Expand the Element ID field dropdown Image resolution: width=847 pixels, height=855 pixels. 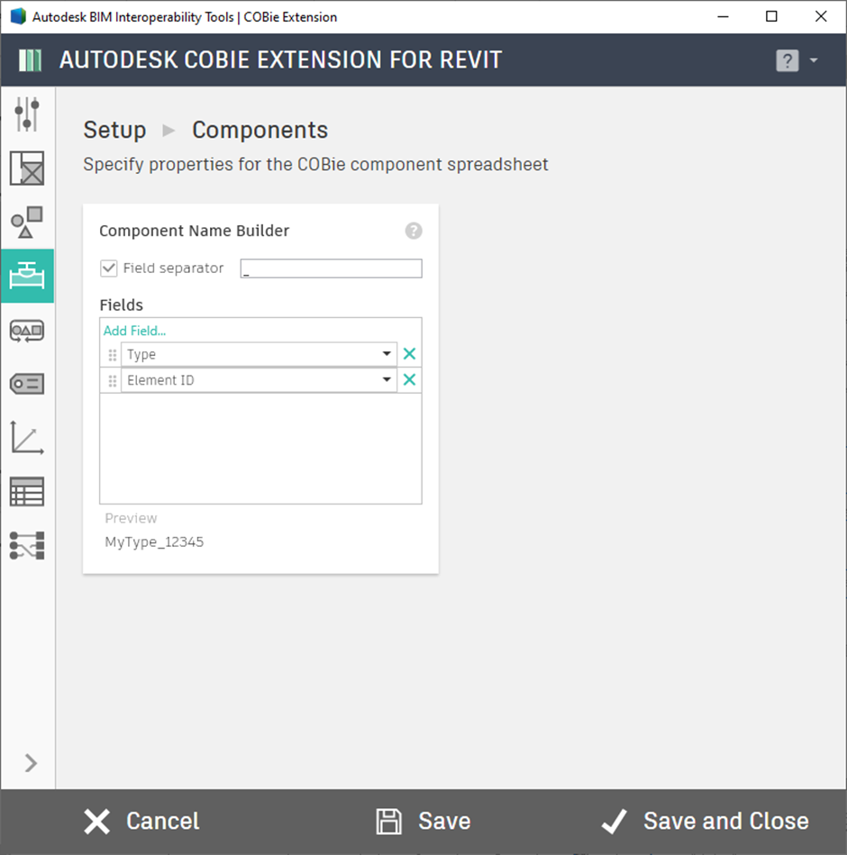[x=387, y=379]
